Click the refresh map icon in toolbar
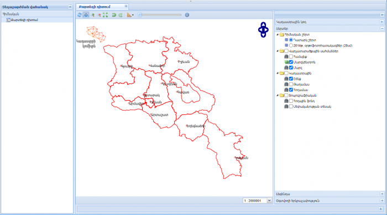The height and width of the screenshot is (215, 387). 80,15
